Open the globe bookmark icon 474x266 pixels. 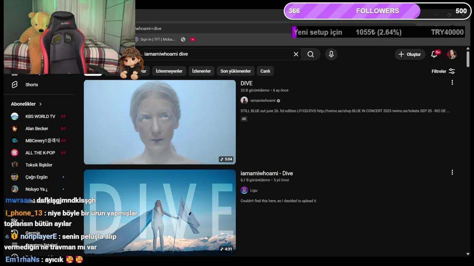pyautogui.click(x=183, y=40)
